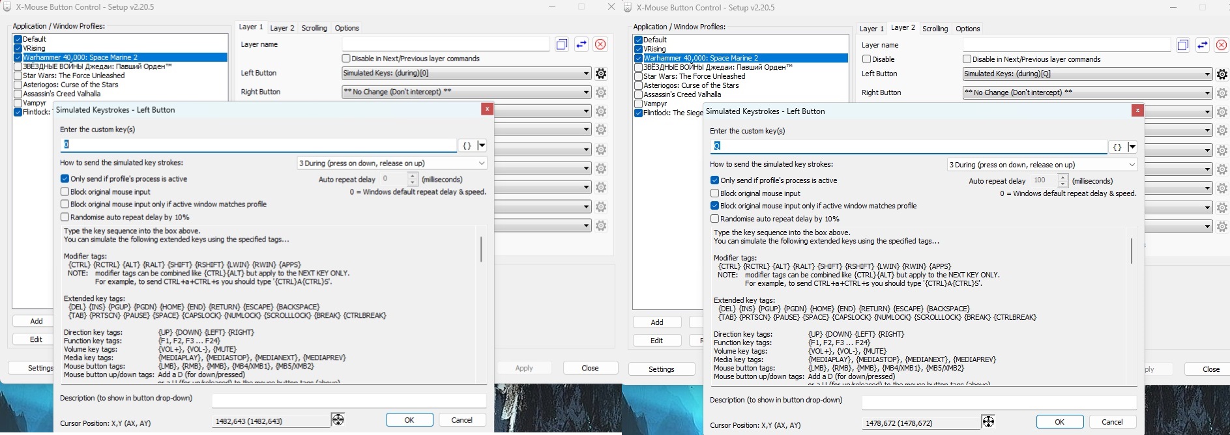Click the {} key tags button in left dialog

(x=467, y=145)
